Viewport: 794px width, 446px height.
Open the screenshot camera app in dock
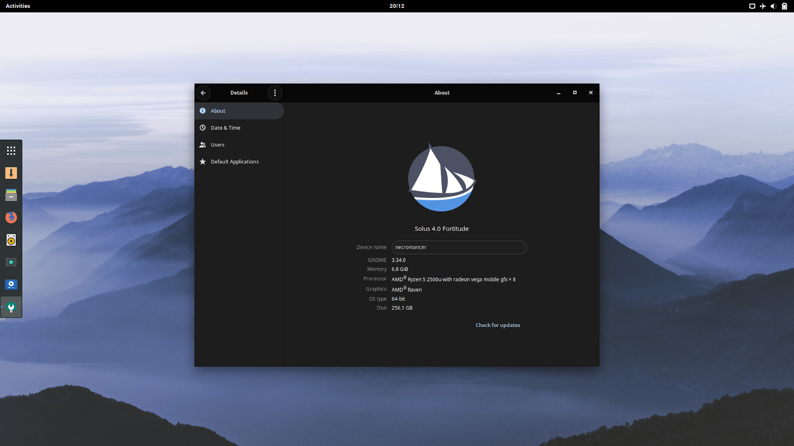coord(11,262)
